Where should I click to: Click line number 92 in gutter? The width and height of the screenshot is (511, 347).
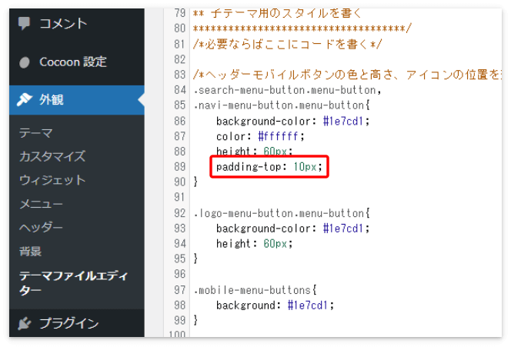coord(179,213)
